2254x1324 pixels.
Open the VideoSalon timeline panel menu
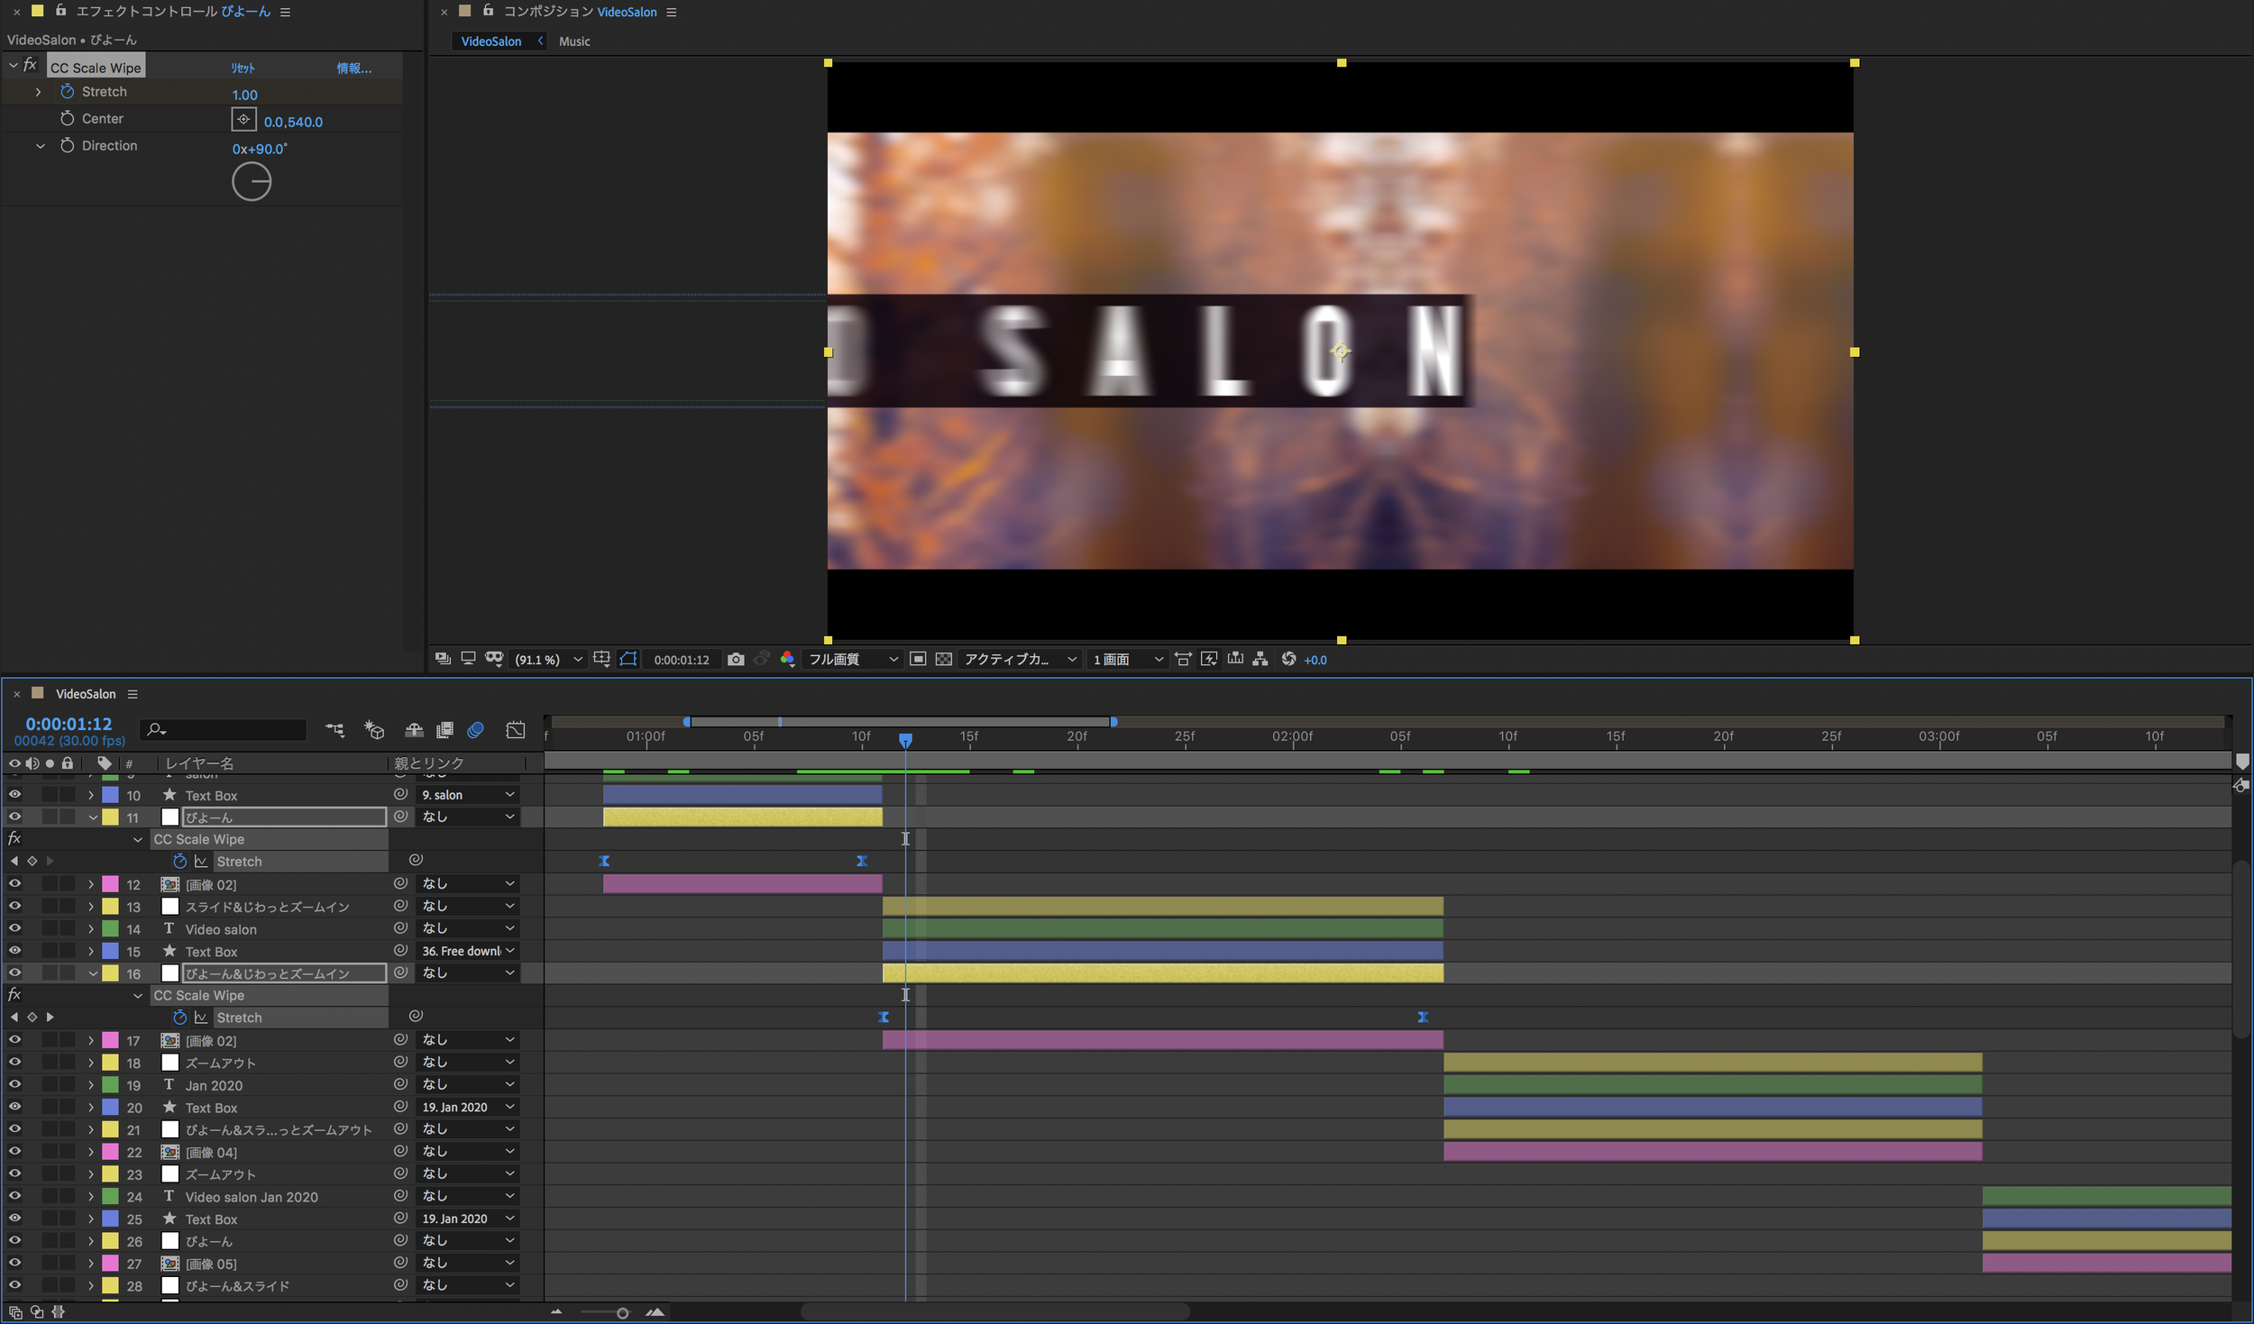click(x=133, y=694)
